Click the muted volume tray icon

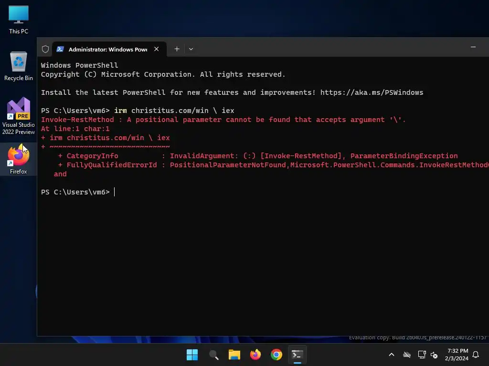point(434,355)
